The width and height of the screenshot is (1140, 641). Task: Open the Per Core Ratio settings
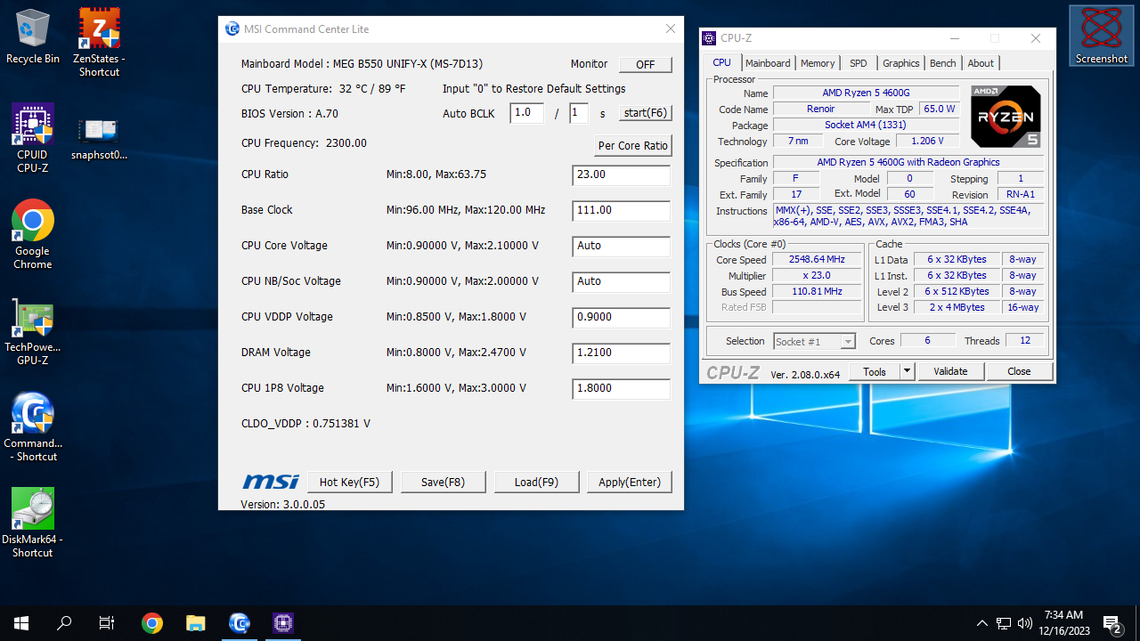632,145
